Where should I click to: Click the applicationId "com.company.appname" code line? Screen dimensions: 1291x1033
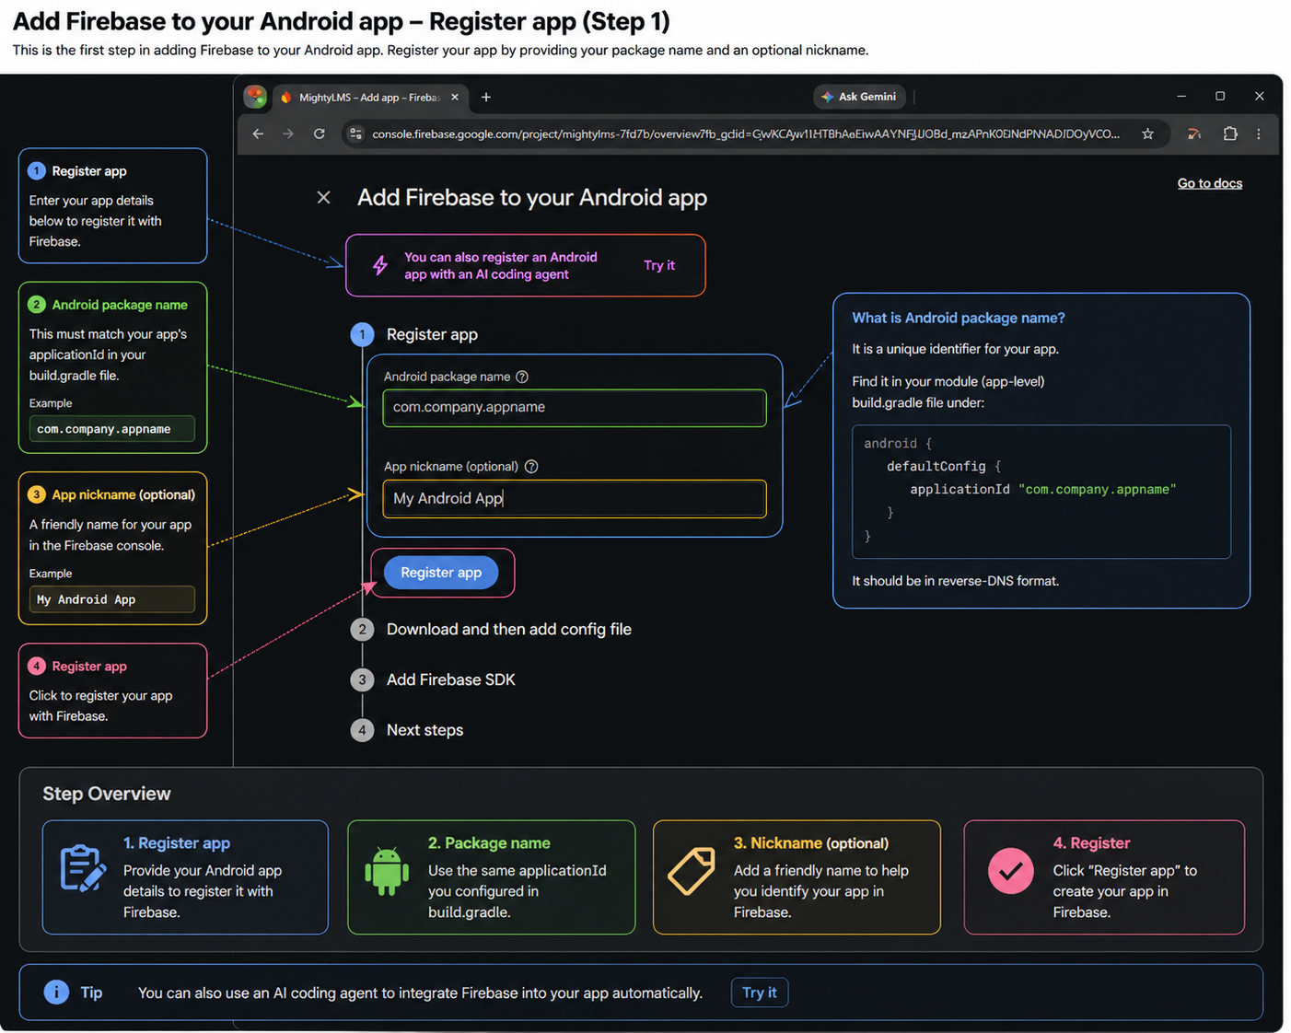[1042, 490]
